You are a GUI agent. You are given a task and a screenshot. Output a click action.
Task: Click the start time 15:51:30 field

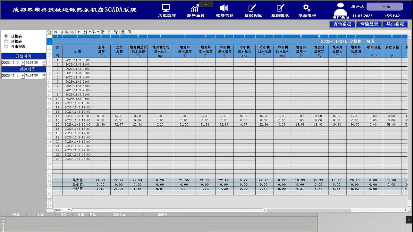pyautogui.click(x=33, y=63)
